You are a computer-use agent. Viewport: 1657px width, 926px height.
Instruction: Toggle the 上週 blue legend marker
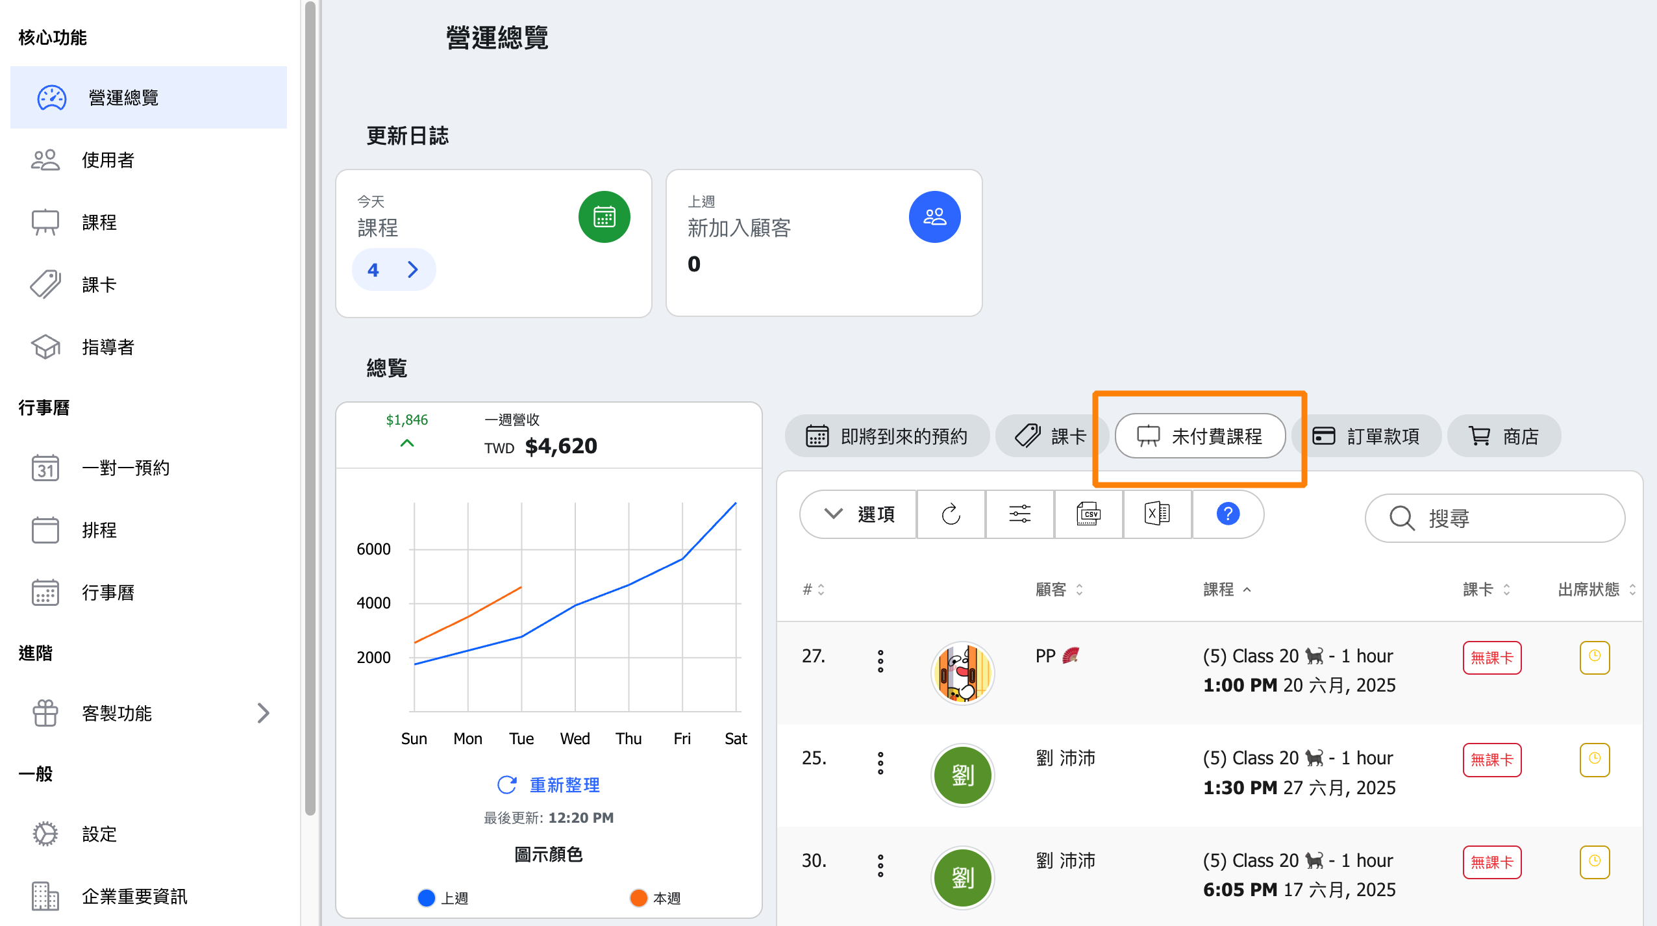coord(427,898)
